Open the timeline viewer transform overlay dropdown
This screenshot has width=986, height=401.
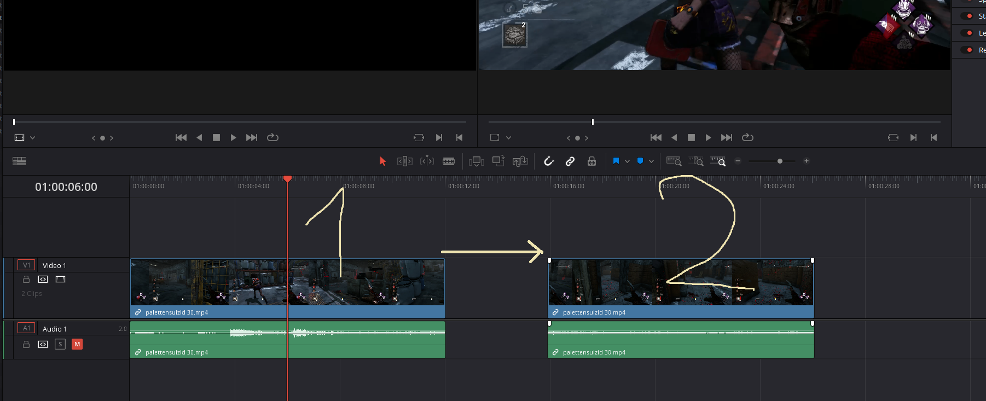[x=508, y=137]
